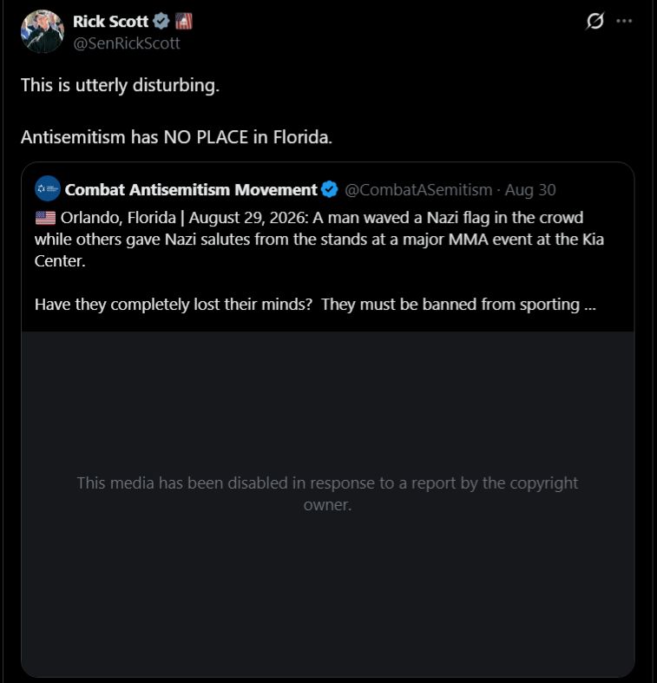Click the Rick Scott display name
This screenshot has height=683, width=657.
(x=111, y=22)
